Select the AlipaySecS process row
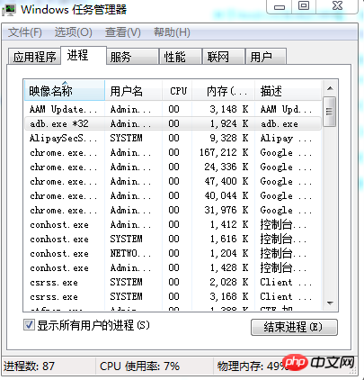 point(173,138)
